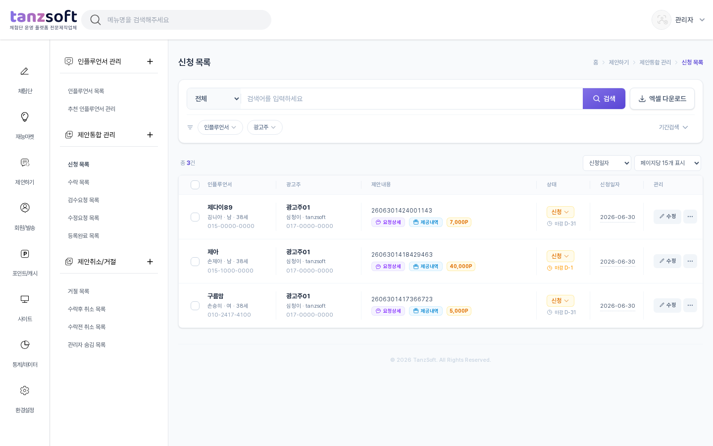Open the 인플루언서 filter dropdown
Image resolution: width=713 pixels, height=446 pixels.
point(220,127)
